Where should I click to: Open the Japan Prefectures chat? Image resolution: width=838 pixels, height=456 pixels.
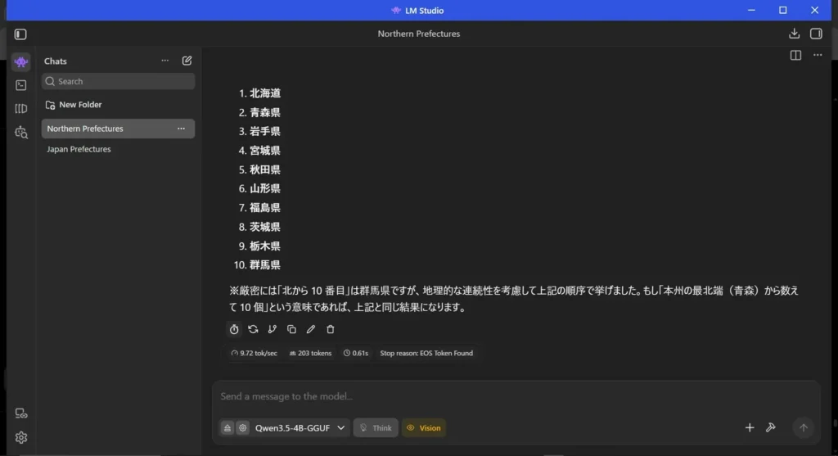pos(79,149)
